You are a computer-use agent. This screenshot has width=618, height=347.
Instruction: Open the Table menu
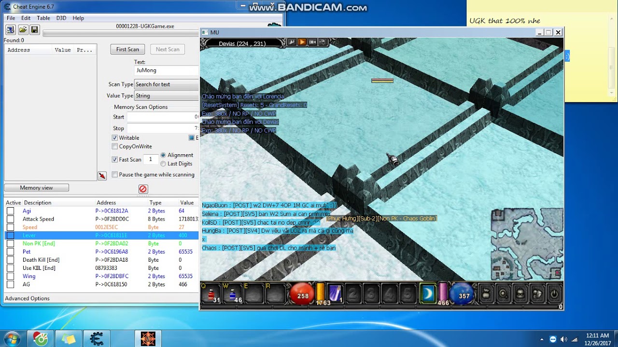click(x=43, y=18)
